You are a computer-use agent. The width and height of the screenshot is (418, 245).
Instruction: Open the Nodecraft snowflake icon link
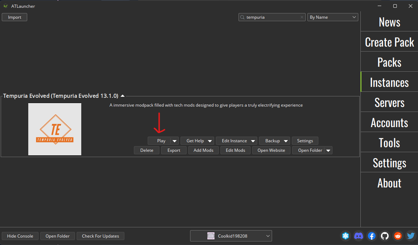(346, 236)
